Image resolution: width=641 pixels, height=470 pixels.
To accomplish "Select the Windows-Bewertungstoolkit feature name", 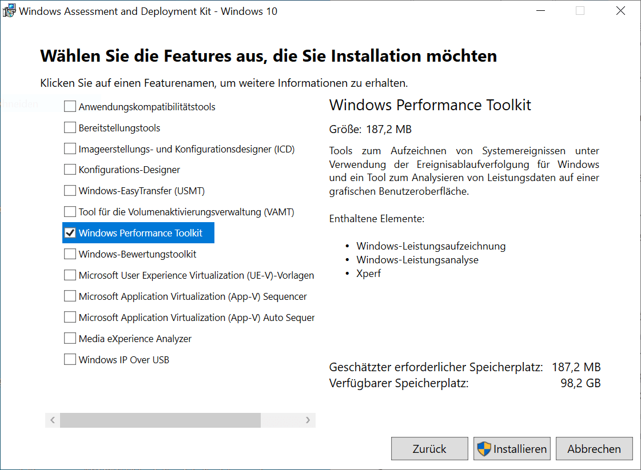I will [x=137, y=254].
